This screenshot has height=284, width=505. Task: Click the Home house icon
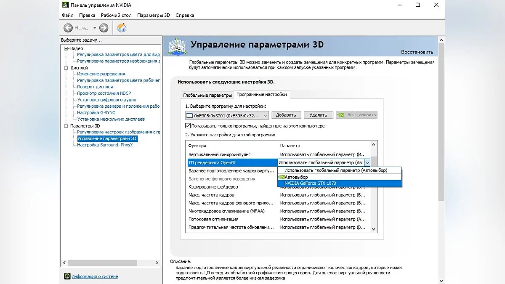coord(122,28)
